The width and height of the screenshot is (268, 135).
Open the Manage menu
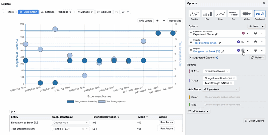click(x=85, y=12)
